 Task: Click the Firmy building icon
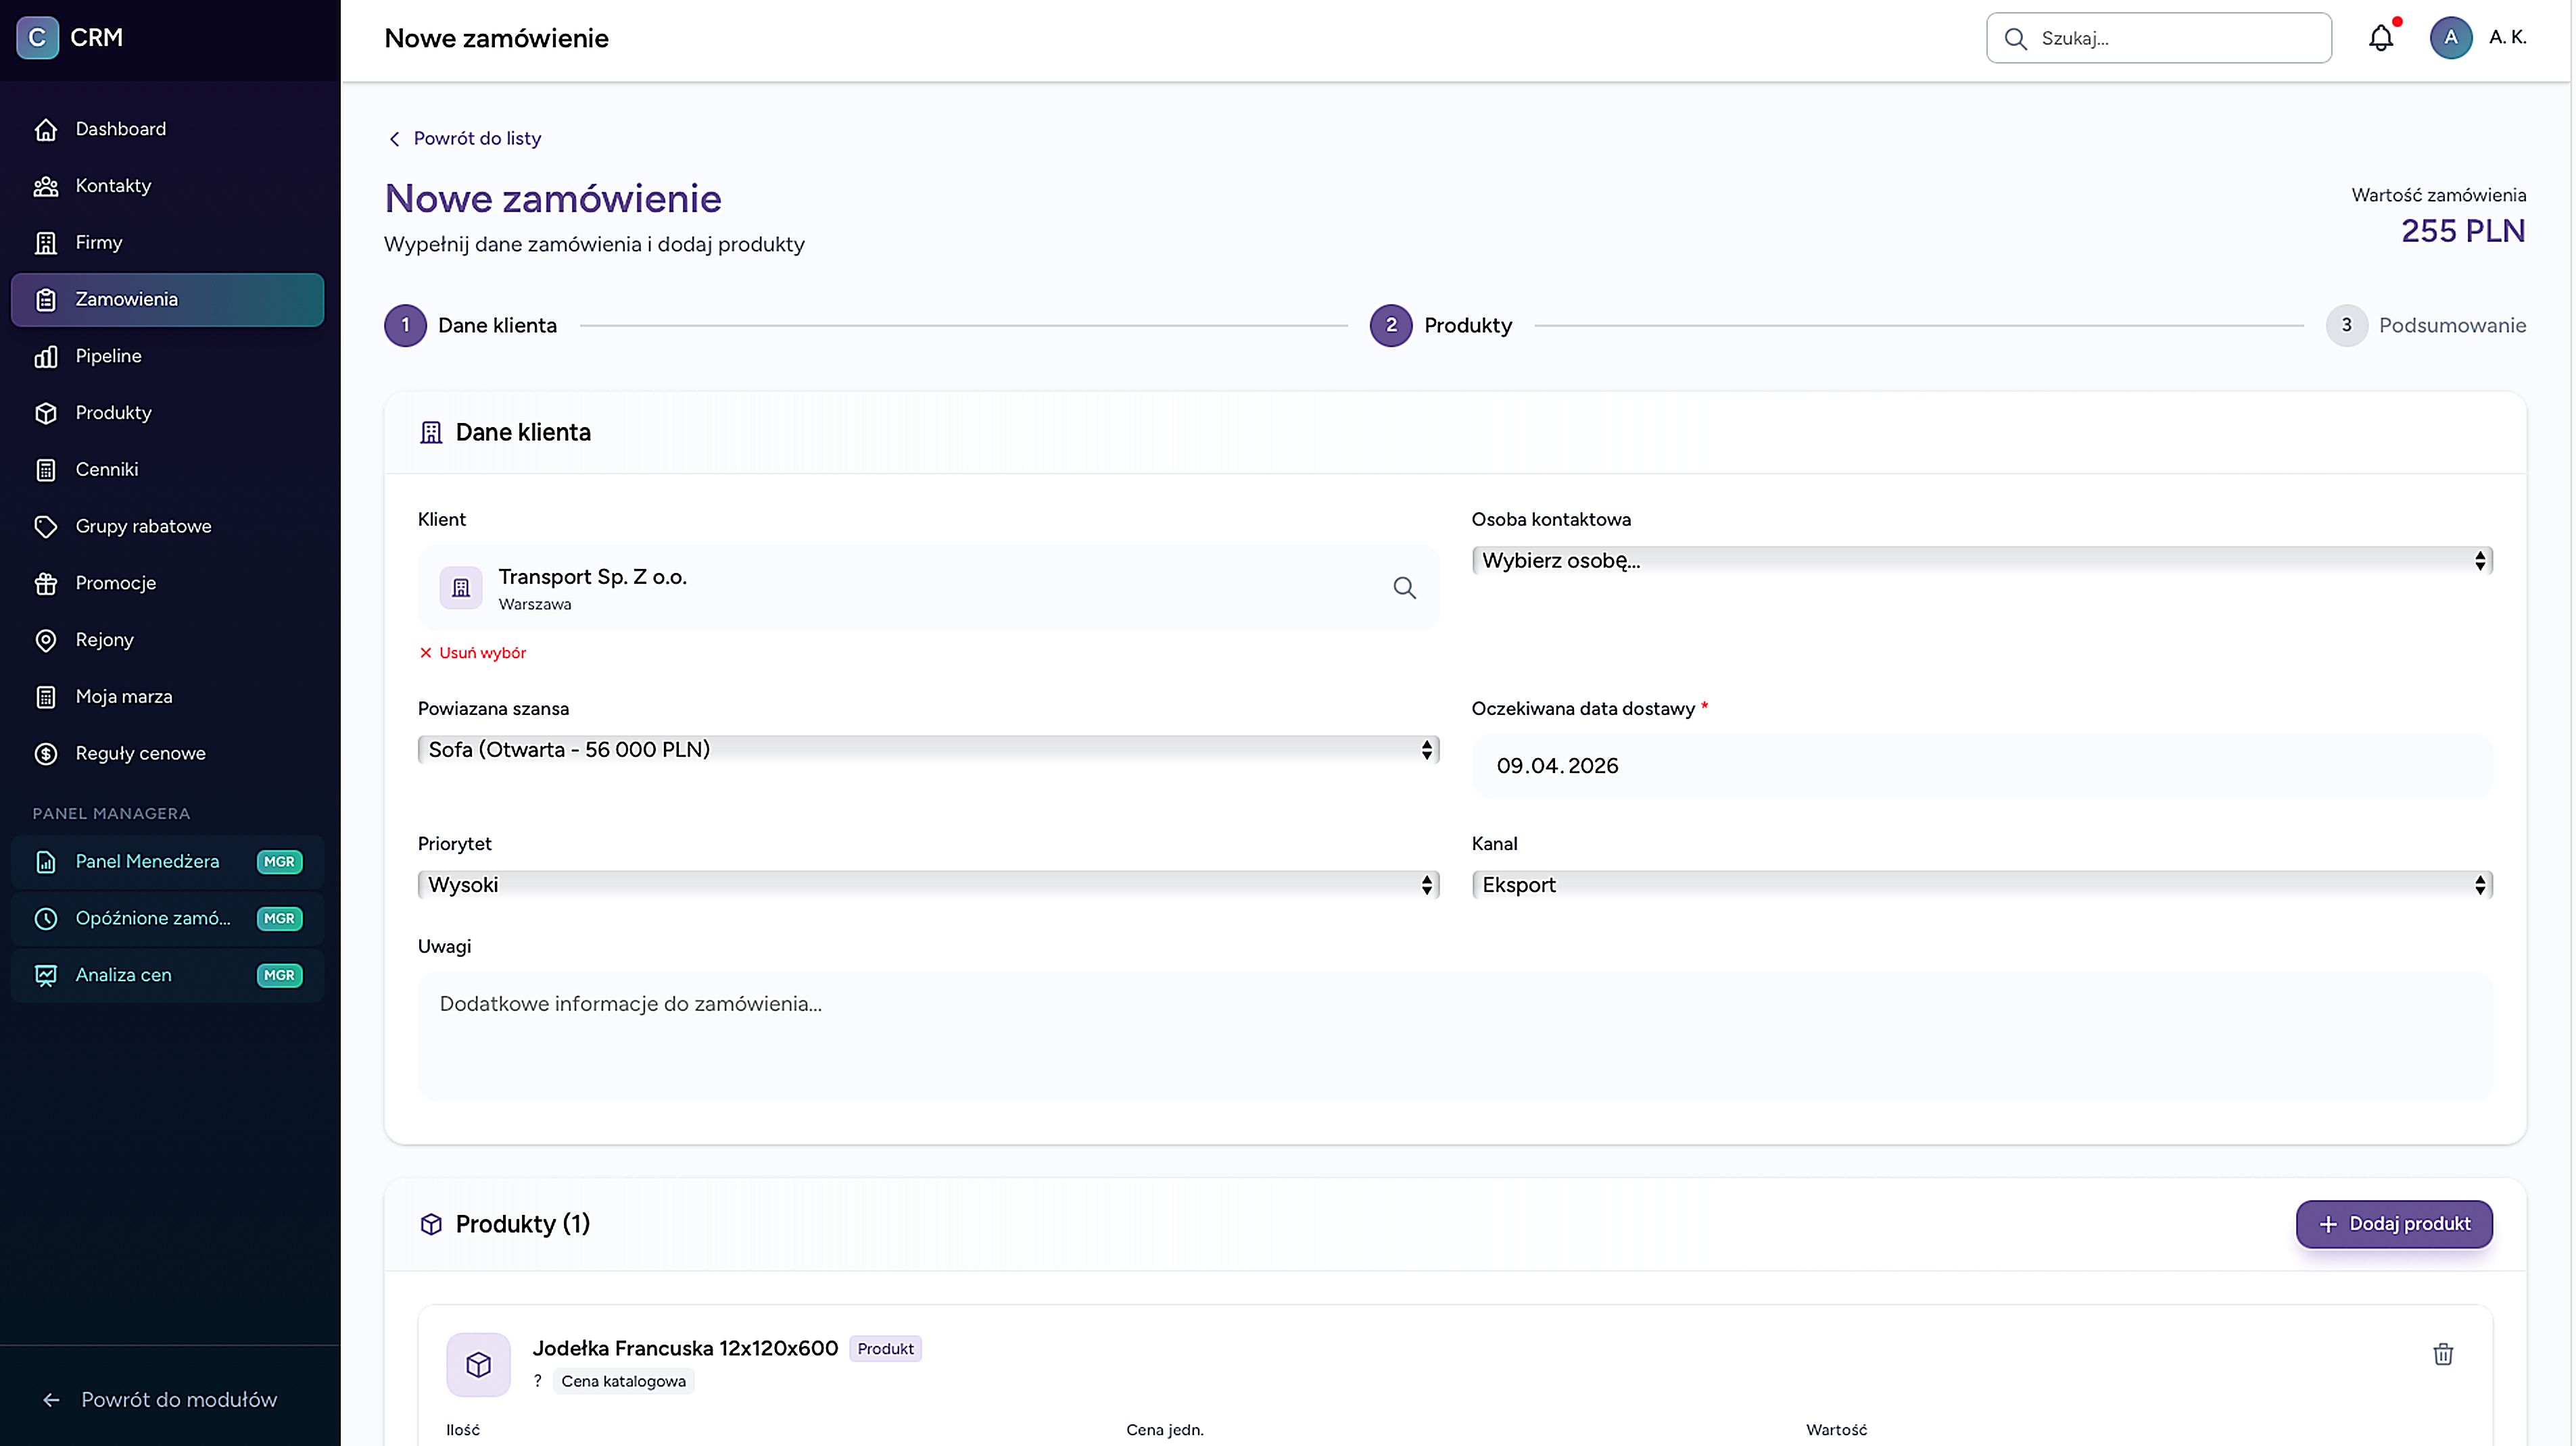point(46,243)
